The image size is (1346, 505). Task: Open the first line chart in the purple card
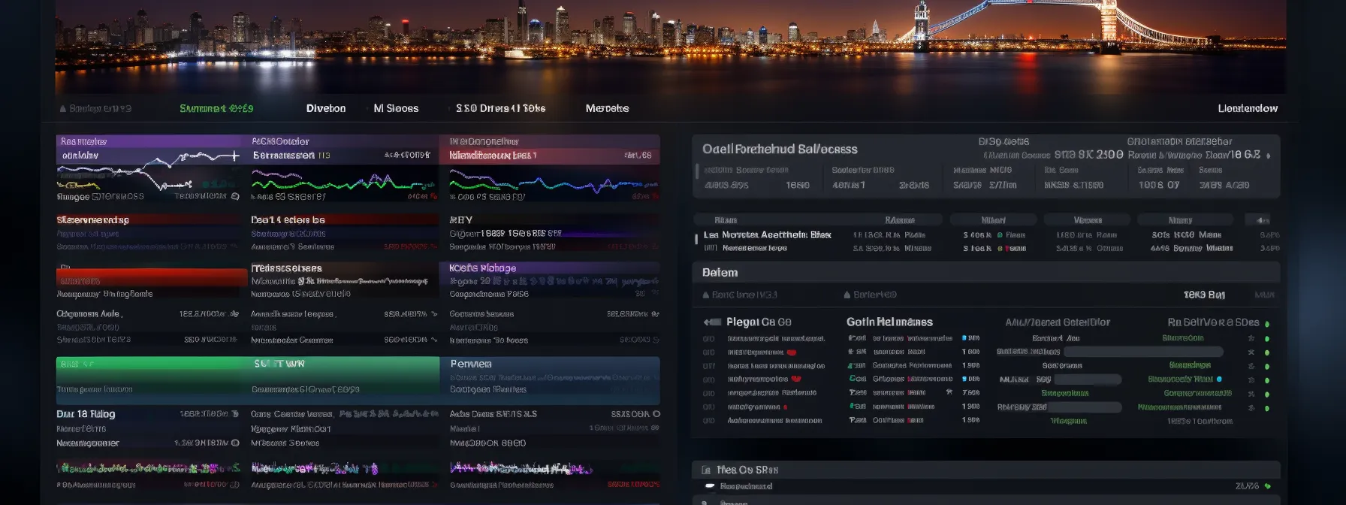coord(150,171)
